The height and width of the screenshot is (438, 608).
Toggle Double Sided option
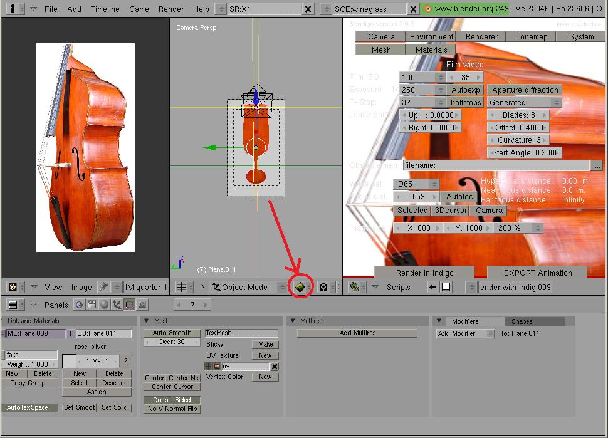[x=172, y=400]
